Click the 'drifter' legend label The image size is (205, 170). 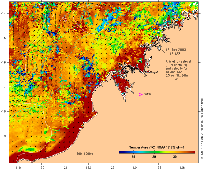coord(147,94)
